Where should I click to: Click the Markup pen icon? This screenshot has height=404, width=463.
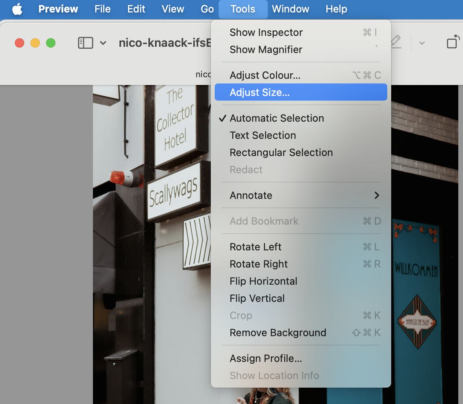click(396, 42)
